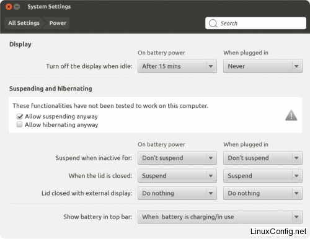Viewport: 310px width, 239px height.
Task: Open plugged-in 'Suspend when inactive for' dropdown
Action: [x=263, y=158]
